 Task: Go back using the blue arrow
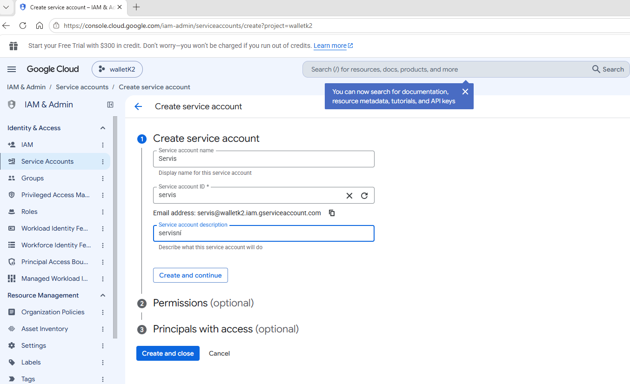138,106
